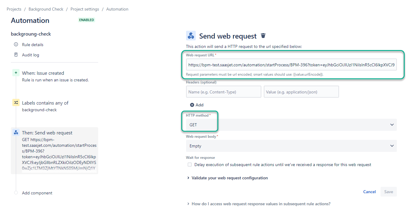This screenshot has height=217, width=411.
Task: Select the info icon next to Rule details
Action: [x=16, y=44]
